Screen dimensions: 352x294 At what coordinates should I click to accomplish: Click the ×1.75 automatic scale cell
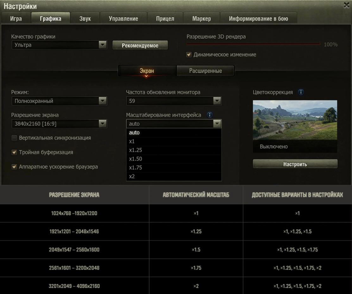pyautogui.click(x=196, y=268)
